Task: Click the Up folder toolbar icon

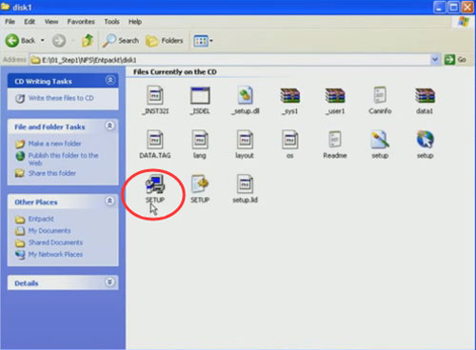Action: tap(88, 41)
